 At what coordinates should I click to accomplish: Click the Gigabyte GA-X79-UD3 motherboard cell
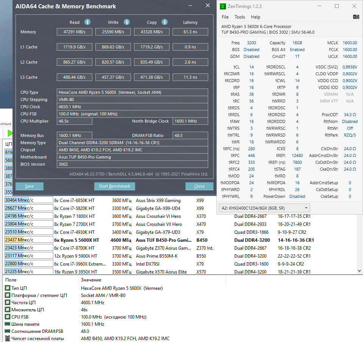point(158,232)
